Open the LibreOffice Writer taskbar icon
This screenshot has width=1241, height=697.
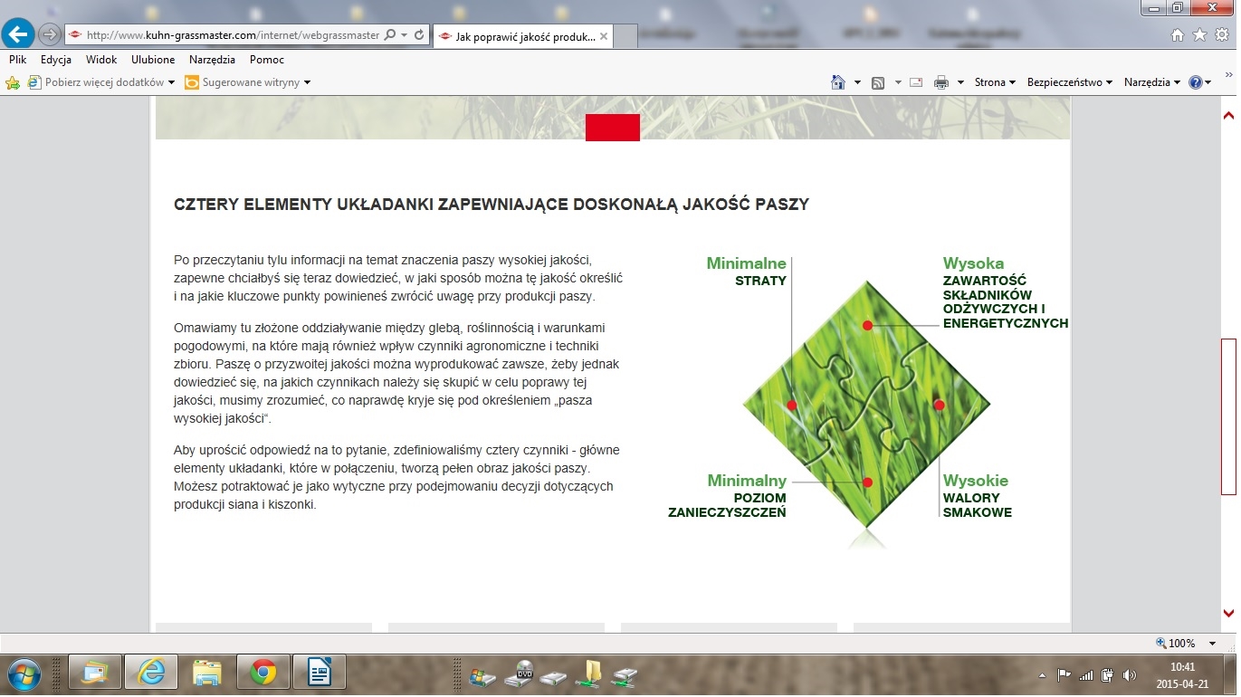point(320,673)
